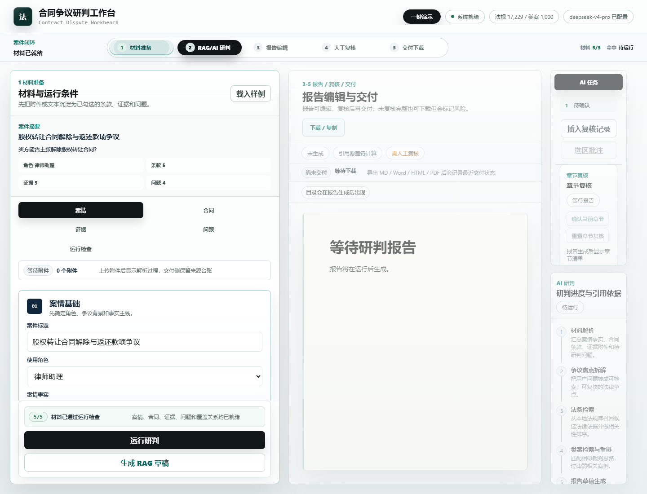Click the 等待报告 chip under 章节复核
Viewport: 647px width, 494px height.
583,200
